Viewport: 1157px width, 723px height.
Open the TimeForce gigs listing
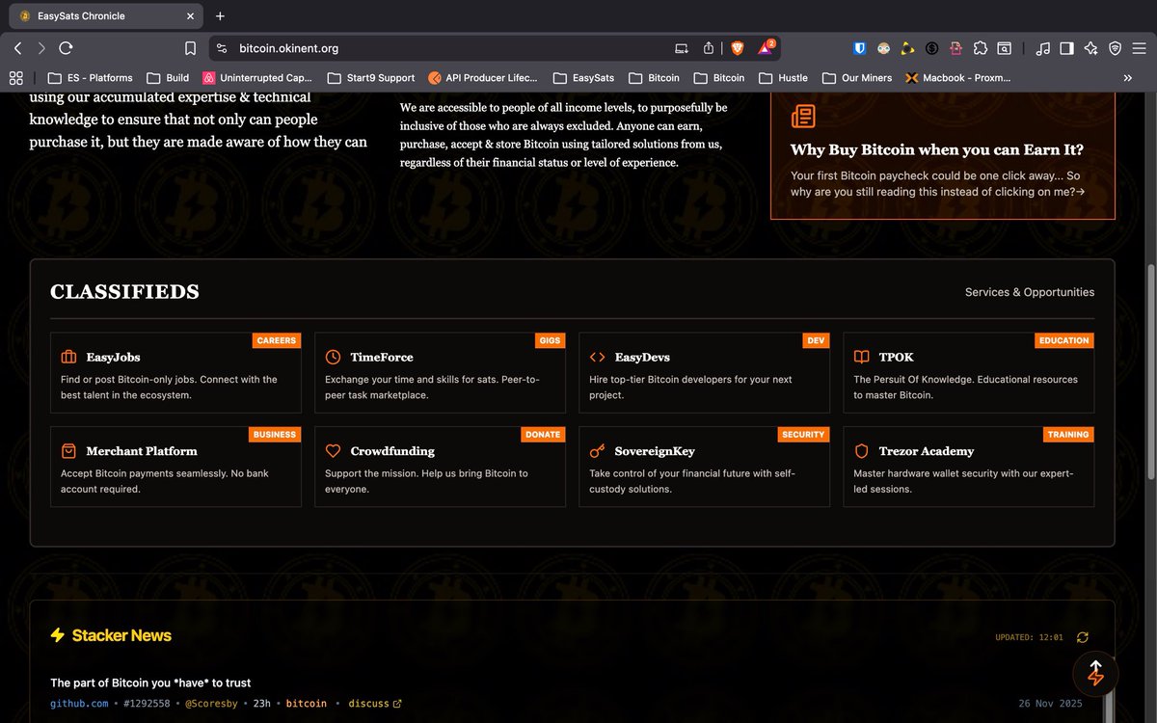tap(440, 373)
